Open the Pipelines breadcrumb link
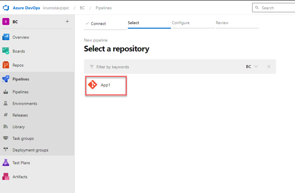 pyautogui.click(x=104, y=8)
